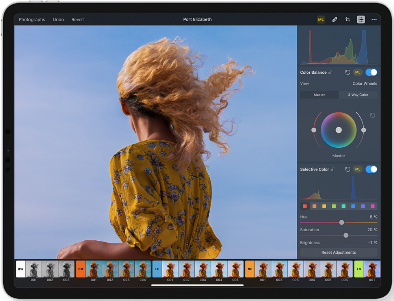Apply ML to the Color Balance section
Viewport: 394px width, 301px height.
click(357, 72)
